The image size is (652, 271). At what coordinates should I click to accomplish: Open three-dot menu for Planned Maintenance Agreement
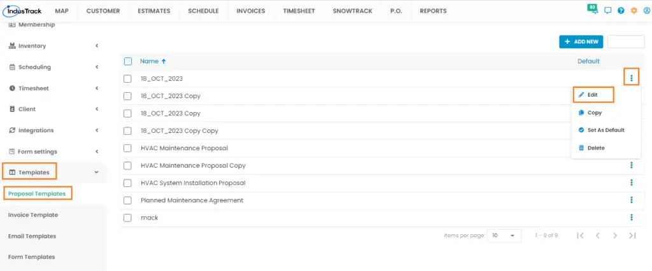point(631,200)
